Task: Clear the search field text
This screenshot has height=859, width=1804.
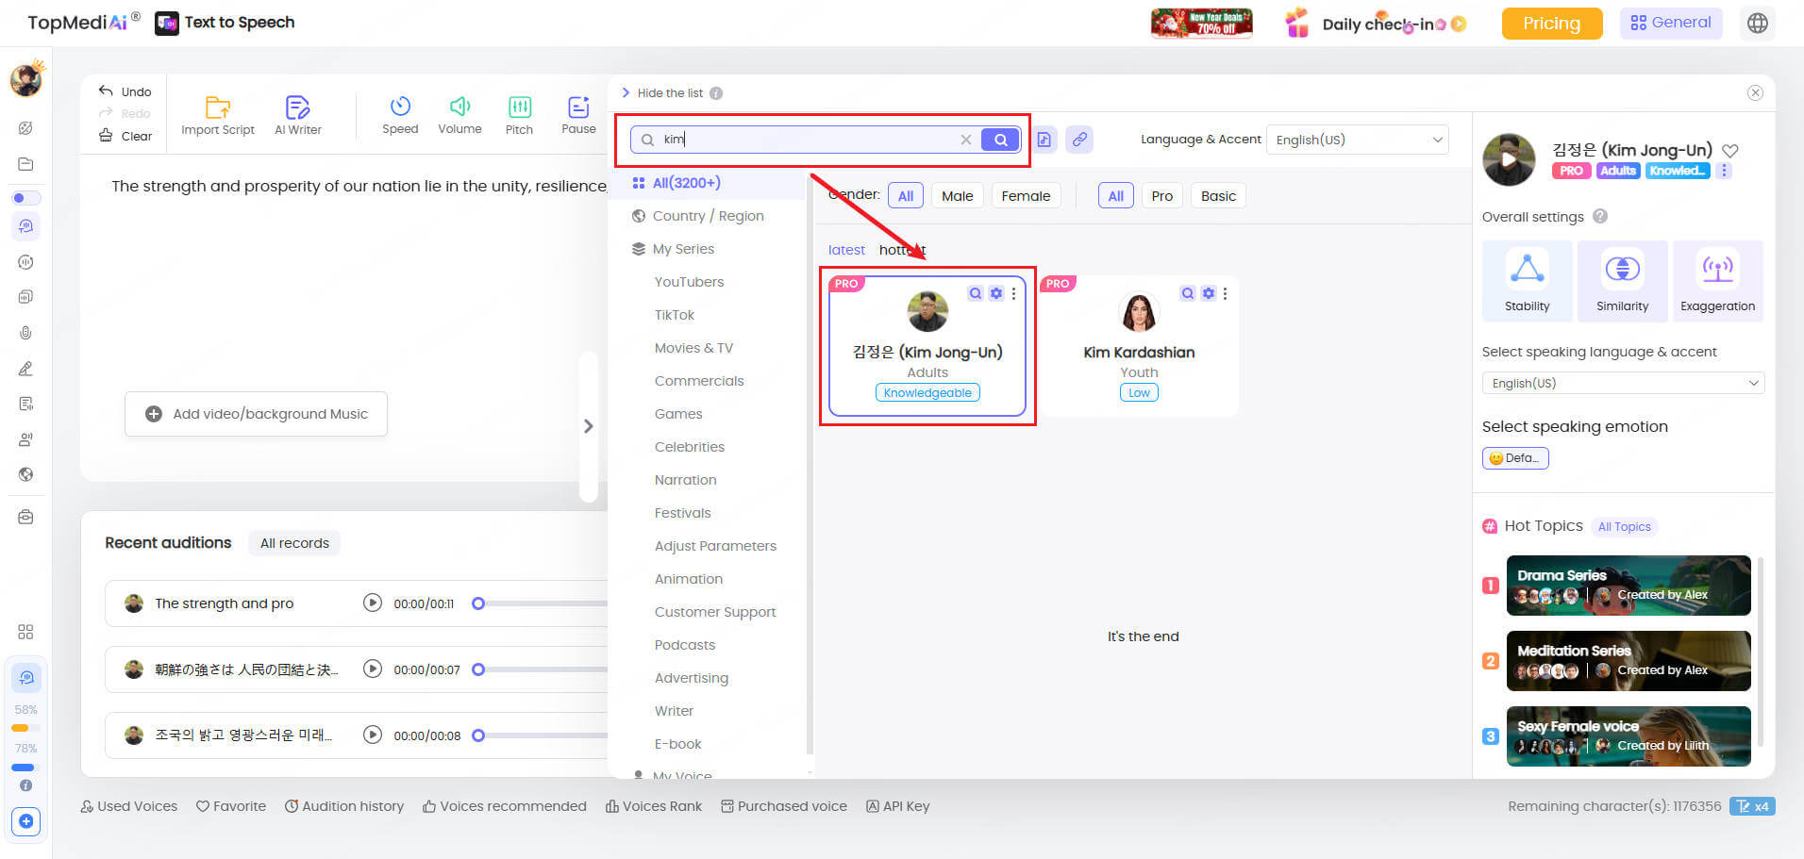Action: (x=965, y=140)
